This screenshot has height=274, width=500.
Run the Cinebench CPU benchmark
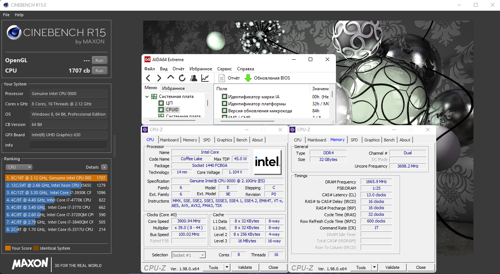[100, 71]
